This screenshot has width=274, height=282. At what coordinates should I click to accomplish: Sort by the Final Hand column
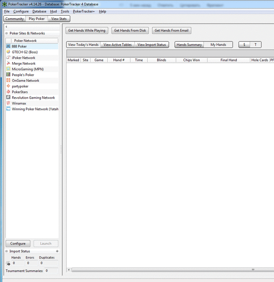pyautogui.click(x=229, y=60)
